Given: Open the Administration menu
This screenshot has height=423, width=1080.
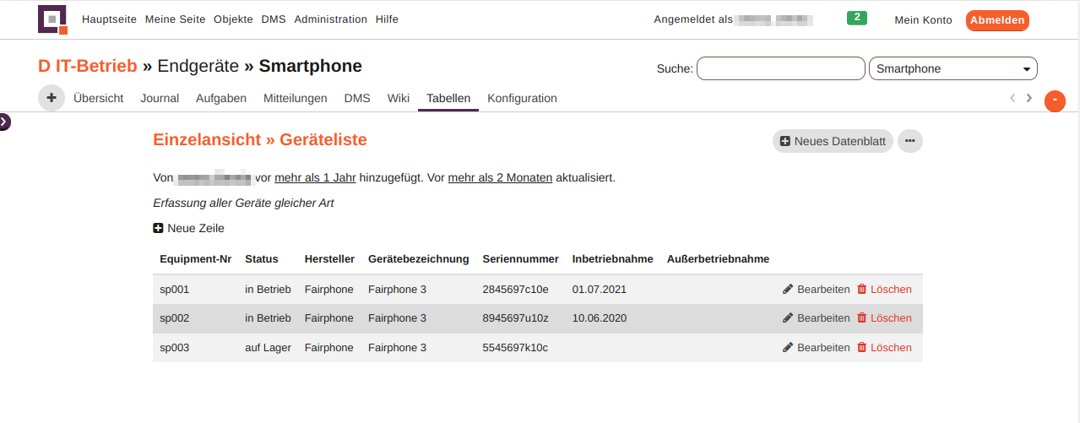Looking at the screenshot, I should 330,19.
